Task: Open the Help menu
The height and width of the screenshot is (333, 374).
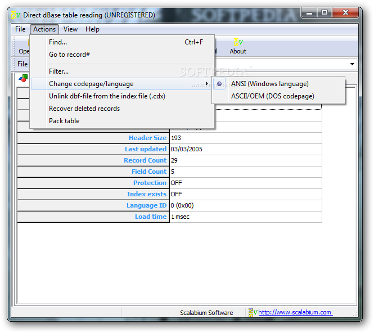Action: (92, 29)
